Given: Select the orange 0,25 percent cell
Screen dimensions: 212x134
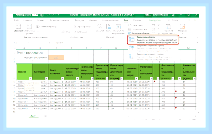Looking at the screenshot, I should tap(56, 57).
